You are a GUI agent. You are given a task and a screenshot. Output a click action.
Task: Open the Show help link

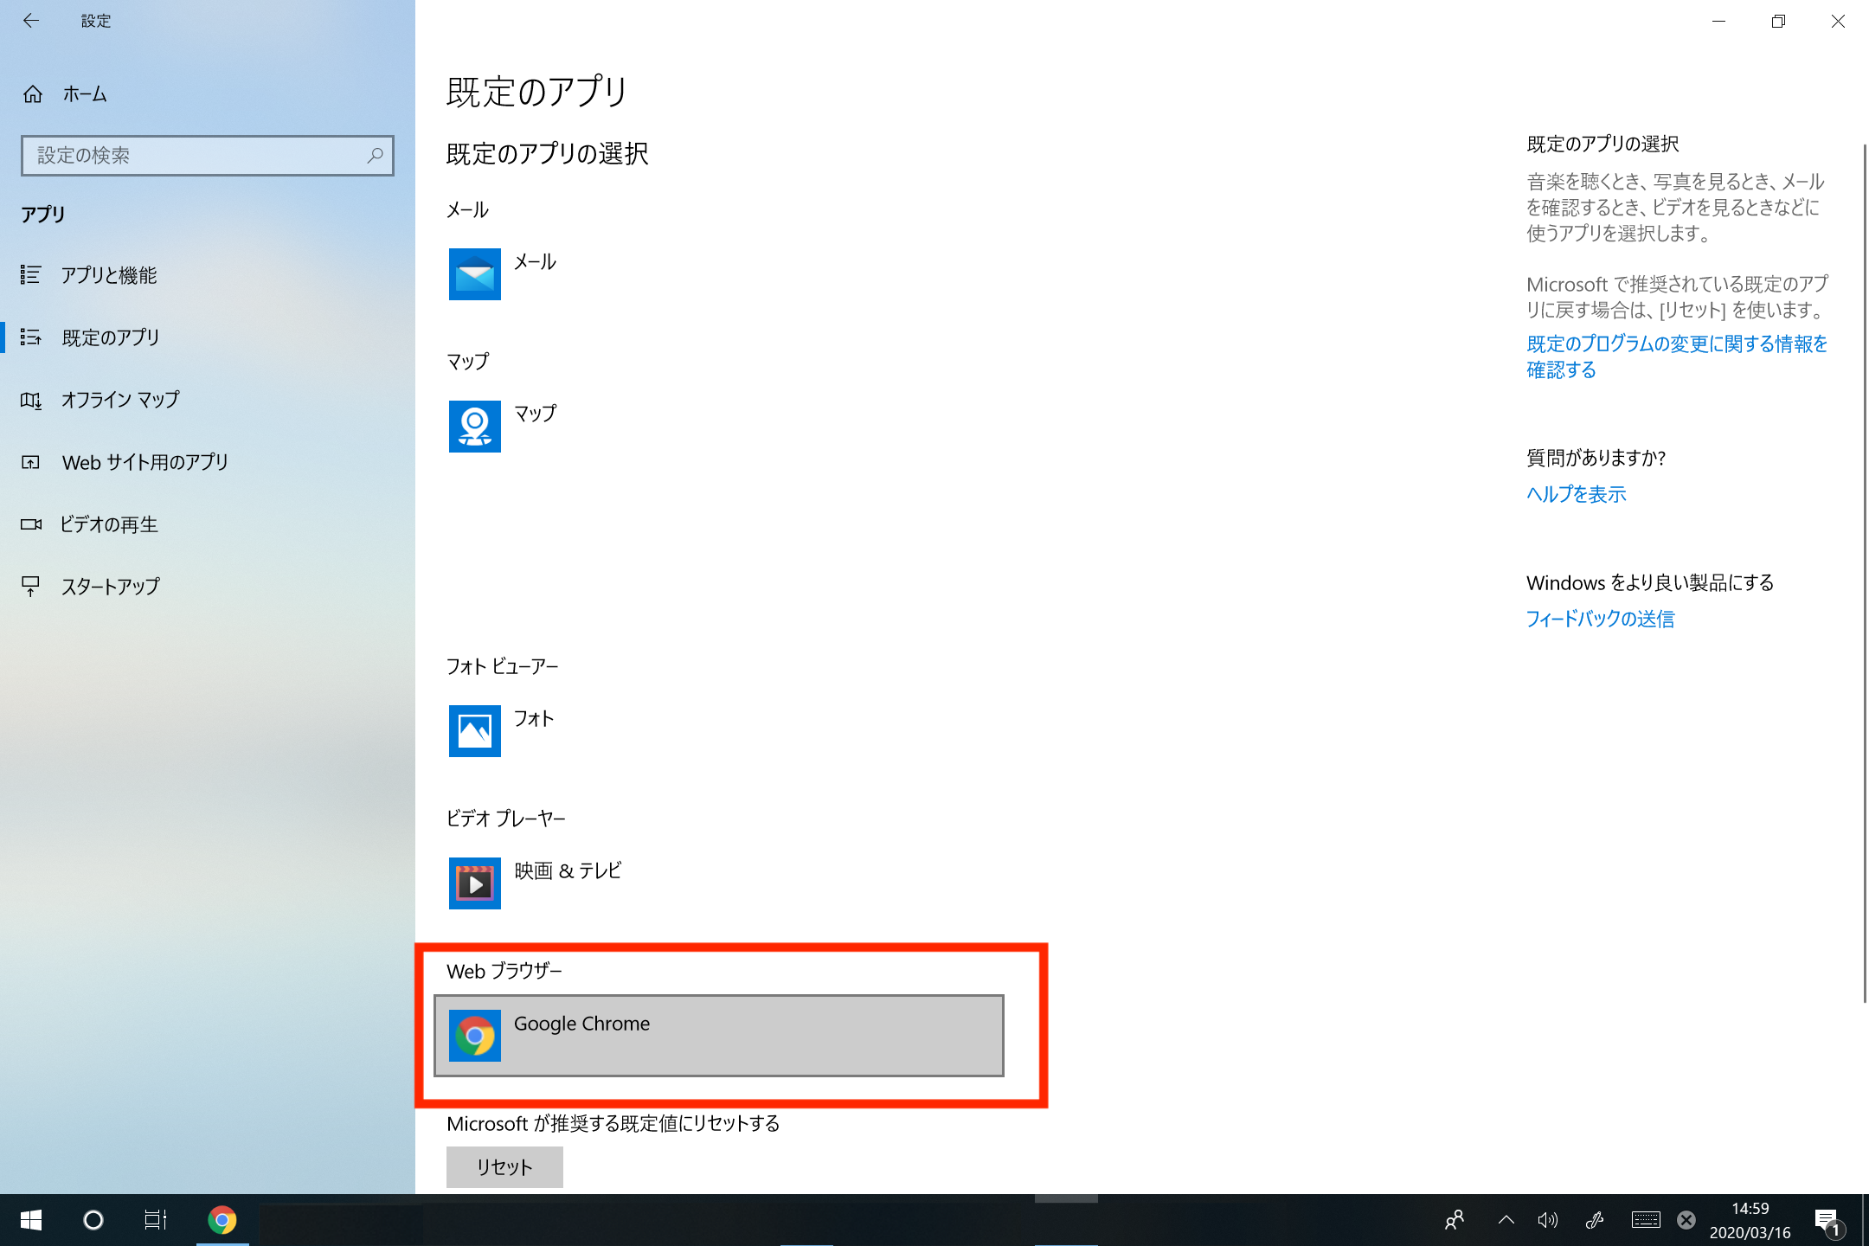[1576, 494]
